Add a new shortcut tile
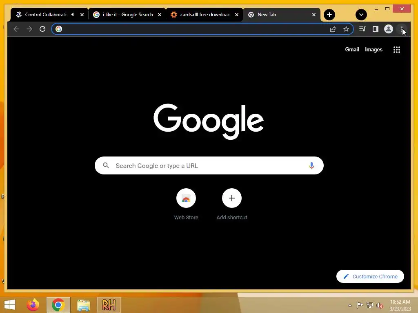 (x=232, y=205)
